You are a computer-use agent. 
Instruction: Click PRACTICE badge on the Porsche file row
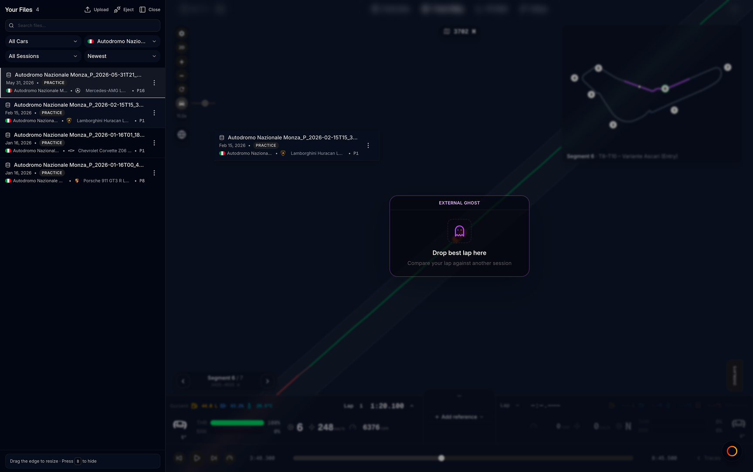[x=52, y=173]
